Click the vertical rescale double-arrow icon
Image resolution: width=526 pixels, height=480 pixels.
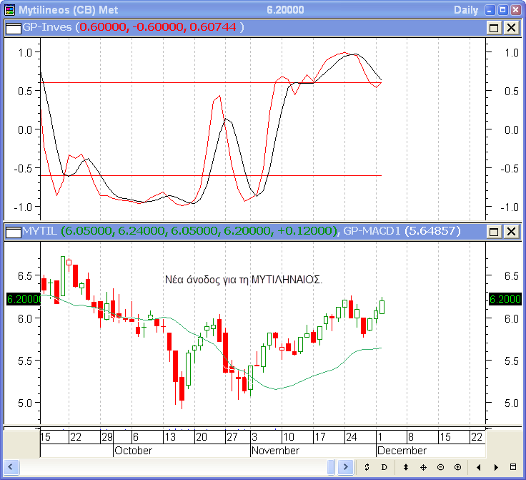pos(405,467)
